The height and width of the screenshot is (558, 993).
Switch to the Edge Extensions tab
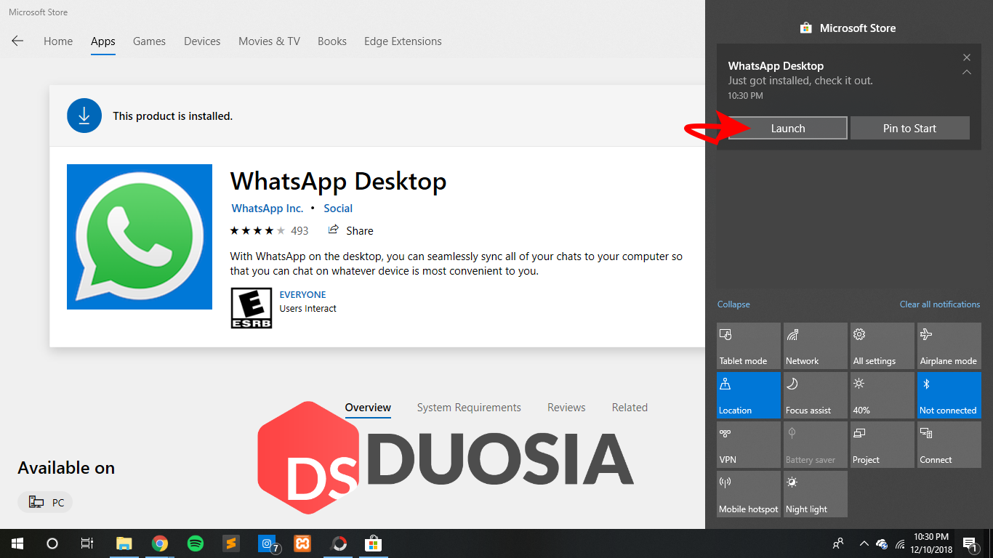point(403,41)
